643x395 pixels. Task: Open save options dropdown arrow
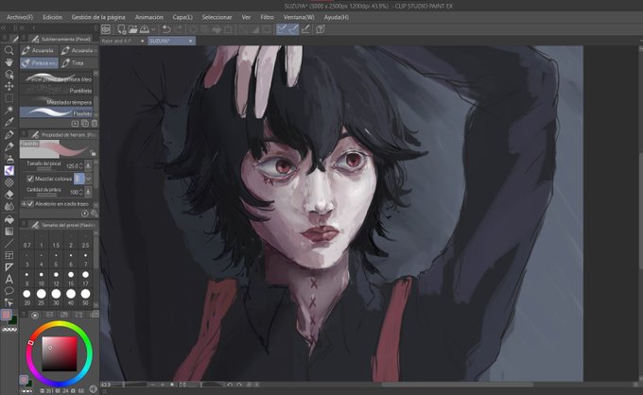(x=153, y=29)
